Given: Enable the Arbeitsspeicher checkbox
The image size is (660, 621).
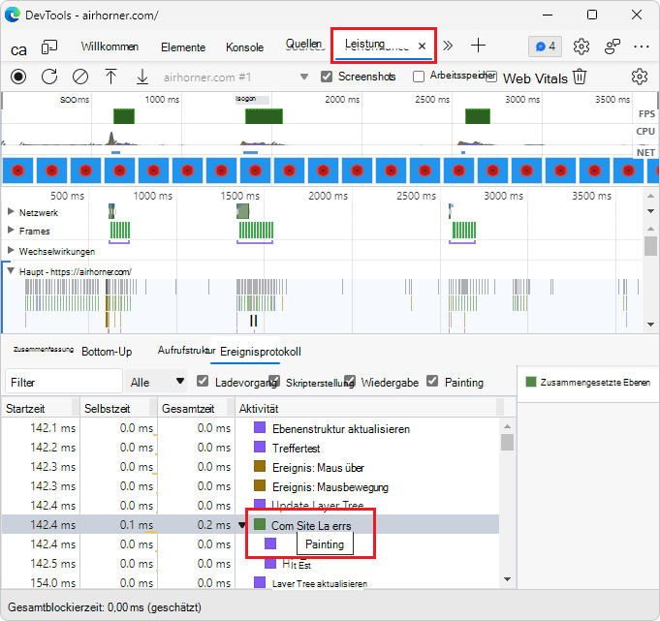Looking at the screenshot, I should coord(419,77).
